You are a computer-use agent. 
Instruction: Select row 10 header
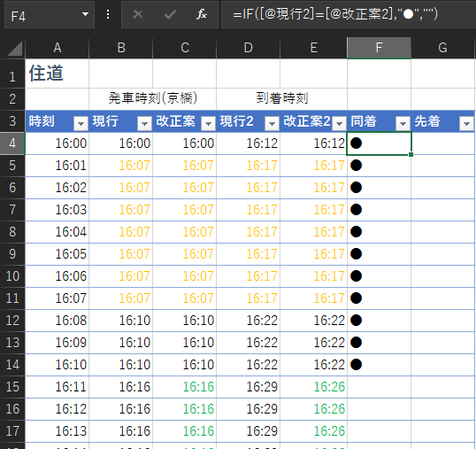(x=12, y=276)
